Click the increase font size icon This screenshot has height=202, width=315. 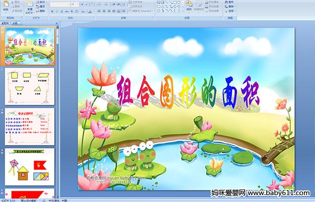82,4
